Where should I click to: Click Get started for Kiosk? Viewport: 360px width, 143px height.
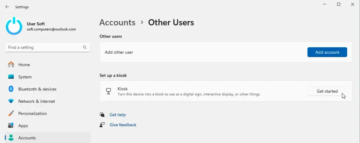[x=327, y=91]
